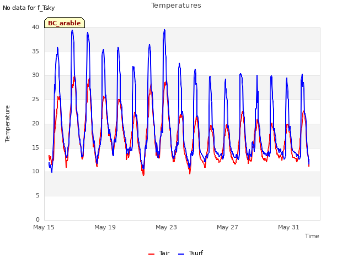Click the y-axis value 10
The image size is (353, 264).
35,172
